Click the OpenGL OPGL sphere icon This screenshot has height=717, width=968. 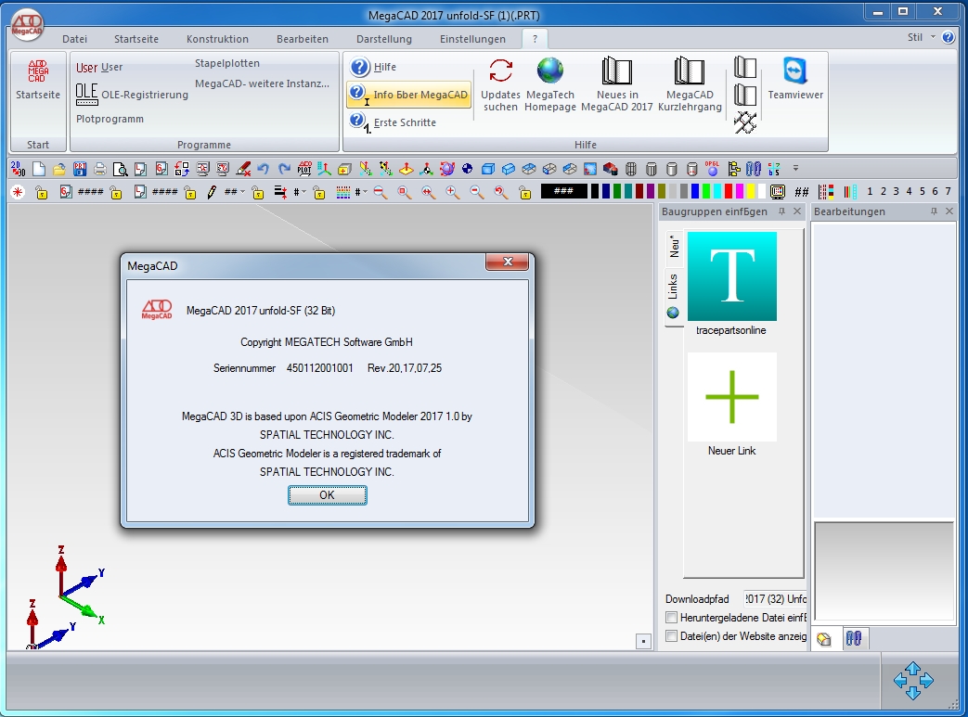pos(713,169)
